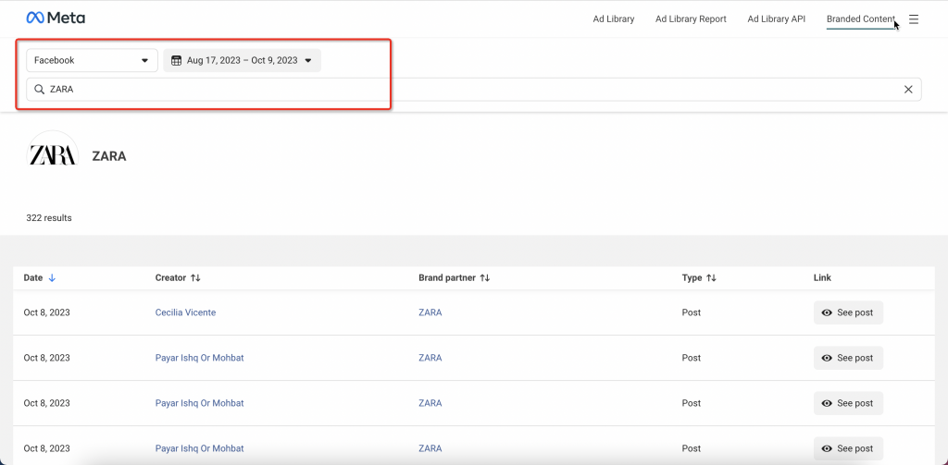
Task: Expand the Aug 17 – Oct 9 date range dropdown
Action: click(307, 61)
